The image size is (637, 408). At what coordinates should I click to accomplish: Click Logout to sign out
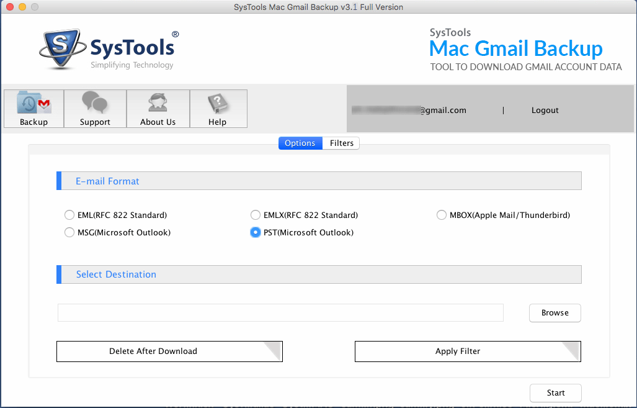tap(545, 110)
